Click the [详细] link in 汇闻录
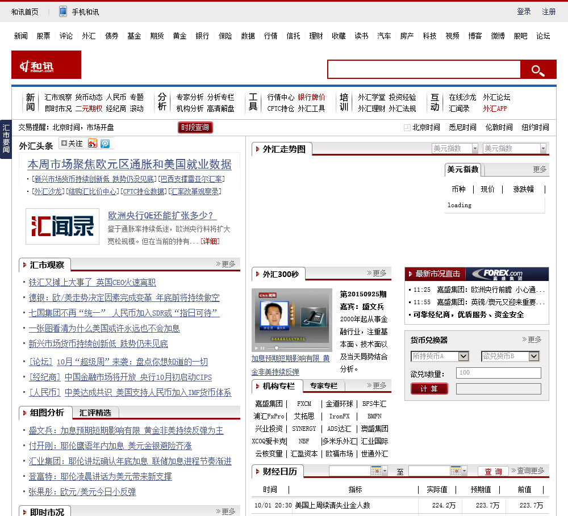 210,241
